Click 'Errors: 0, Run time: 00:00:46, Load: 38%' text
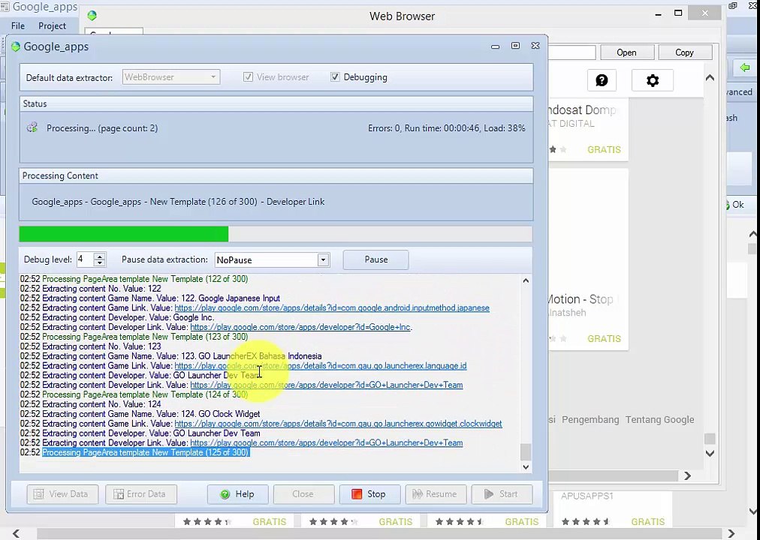The height and width of the screenshot is (540, 760). point(446,128)
